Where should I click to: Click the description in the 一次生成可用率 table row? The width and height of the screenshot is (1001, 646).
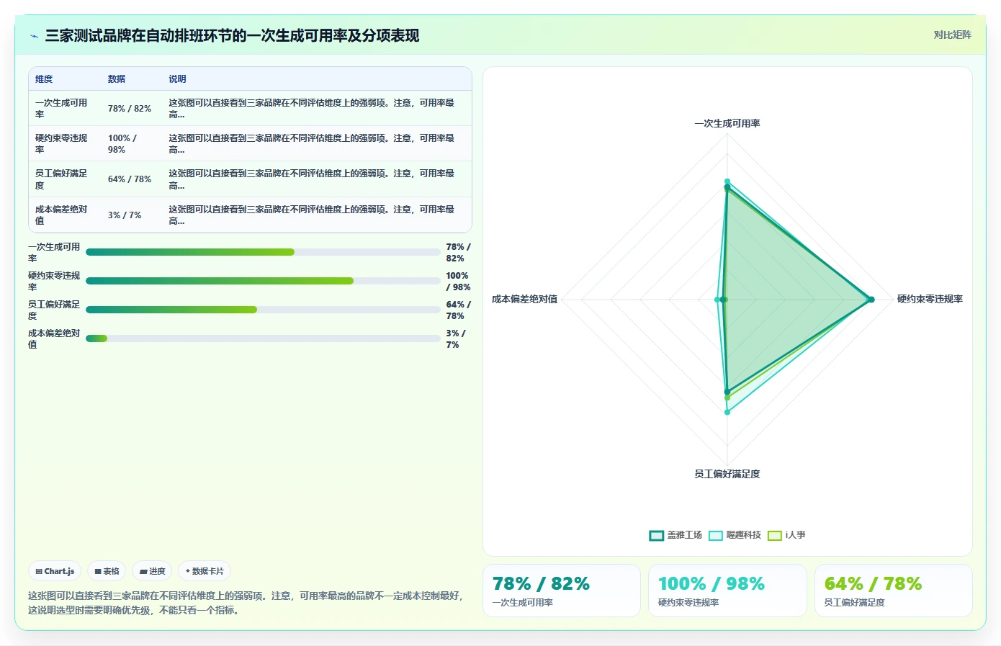click(312, 109)
